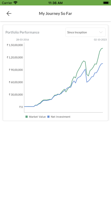This screenshot has height=197, width=111.
Task: Tap the dropdown chevron beside Since Inception
Action: point(101,32)
